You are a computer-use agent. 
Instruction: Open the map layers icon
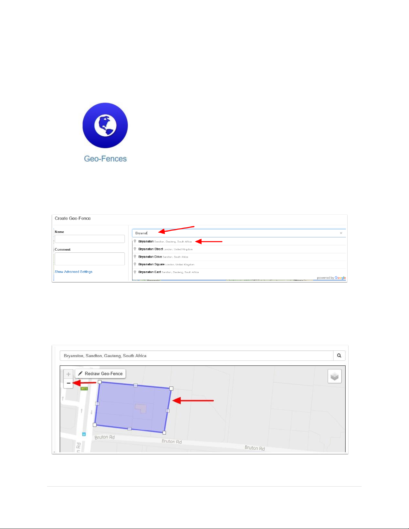pyautogui.click(x=335, y=376)
